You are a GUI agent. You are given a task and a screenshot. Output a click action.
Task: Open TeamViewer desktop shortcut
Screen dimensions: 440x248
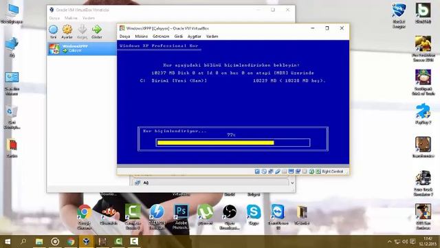click(278, 217)
